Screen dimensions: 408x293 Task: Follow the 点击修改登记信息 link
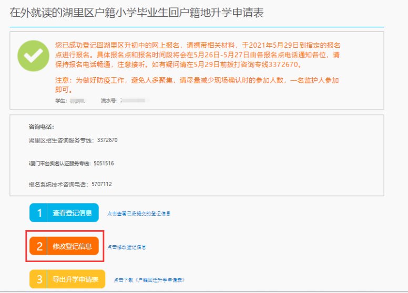(127, 247)
